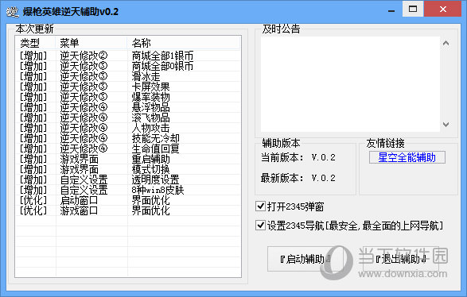Select the 滚飞物品 row
This screenshot has width=467, height=297.
128,118
